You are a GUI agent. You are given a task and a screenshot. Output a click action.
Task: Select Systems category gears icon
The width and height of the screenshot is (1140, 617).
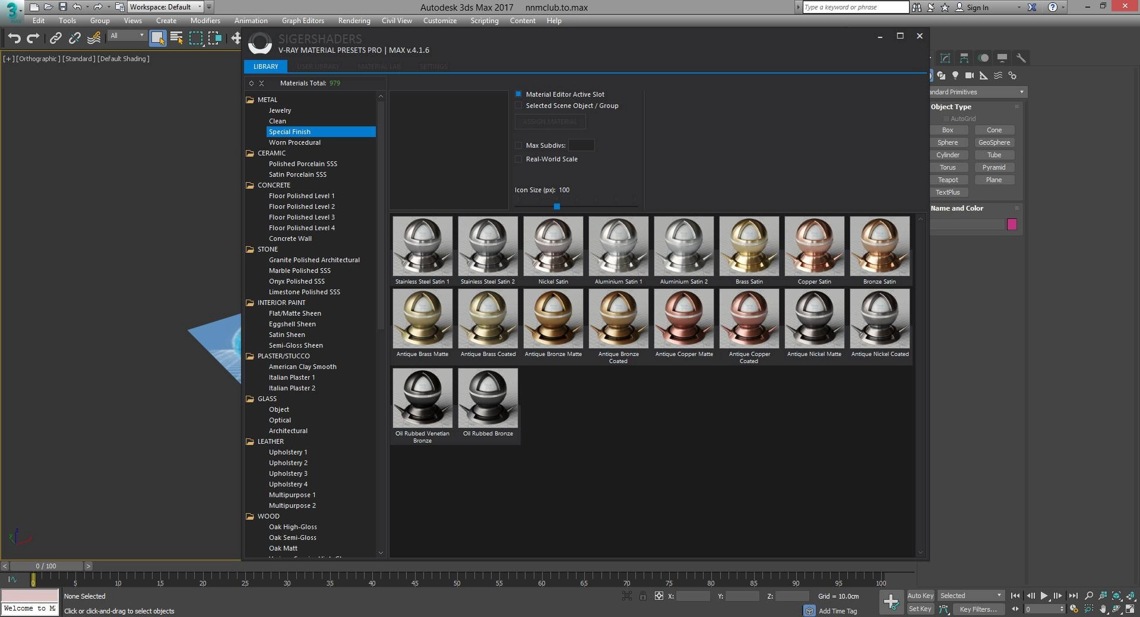coord(1012,75)
